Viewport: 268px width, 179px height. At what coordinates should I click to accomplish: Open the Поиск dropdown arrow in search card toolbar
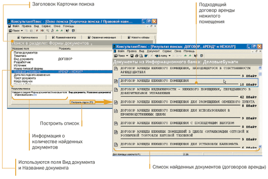coord(22,31)
